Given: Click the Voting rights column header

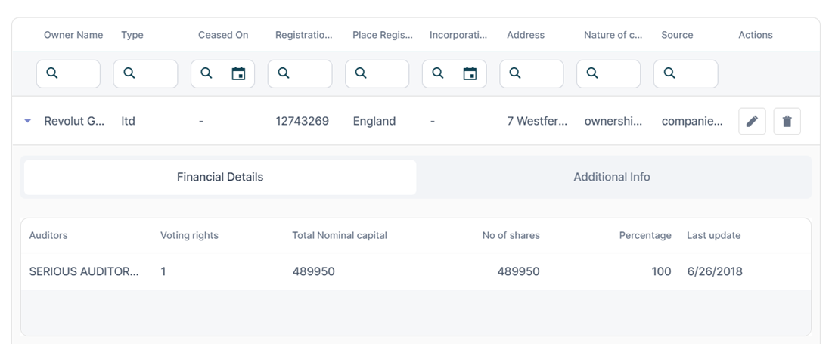Looking at the screenshot, I should pyautogui.click(x=189, y=235).
